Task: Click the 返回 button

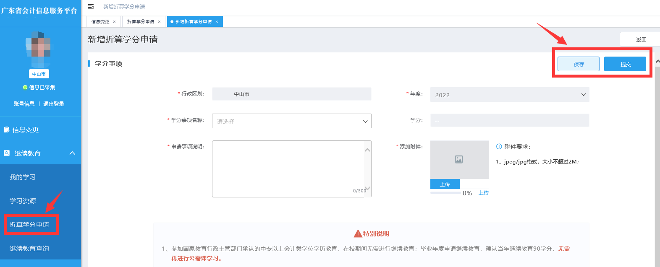Action: (x=641, y=40)
